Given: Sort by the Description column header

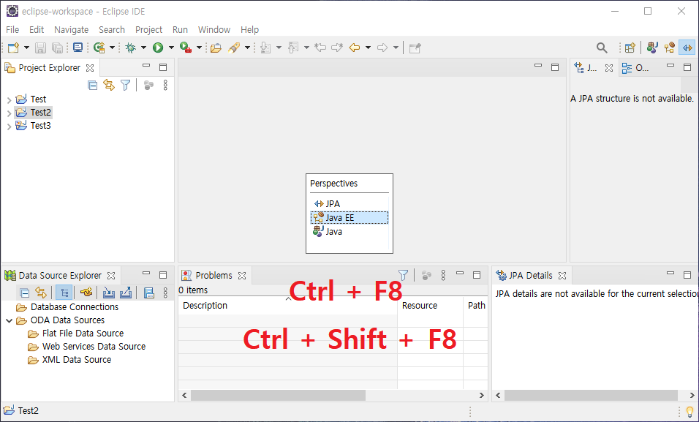Looking at the screenshot, I should 287,306.
